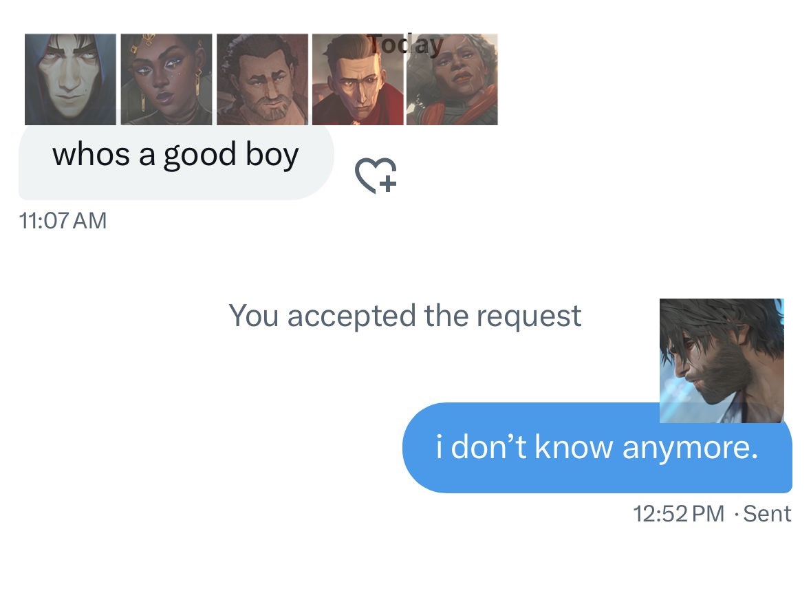811x615 pixels.
Task: Click the "You accepted the request" notice
Action: (x=405, y=316)
